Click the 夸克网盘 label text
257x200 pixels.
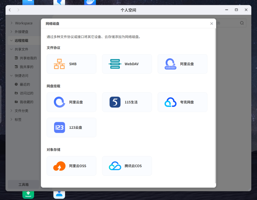[x=187, y=102]
